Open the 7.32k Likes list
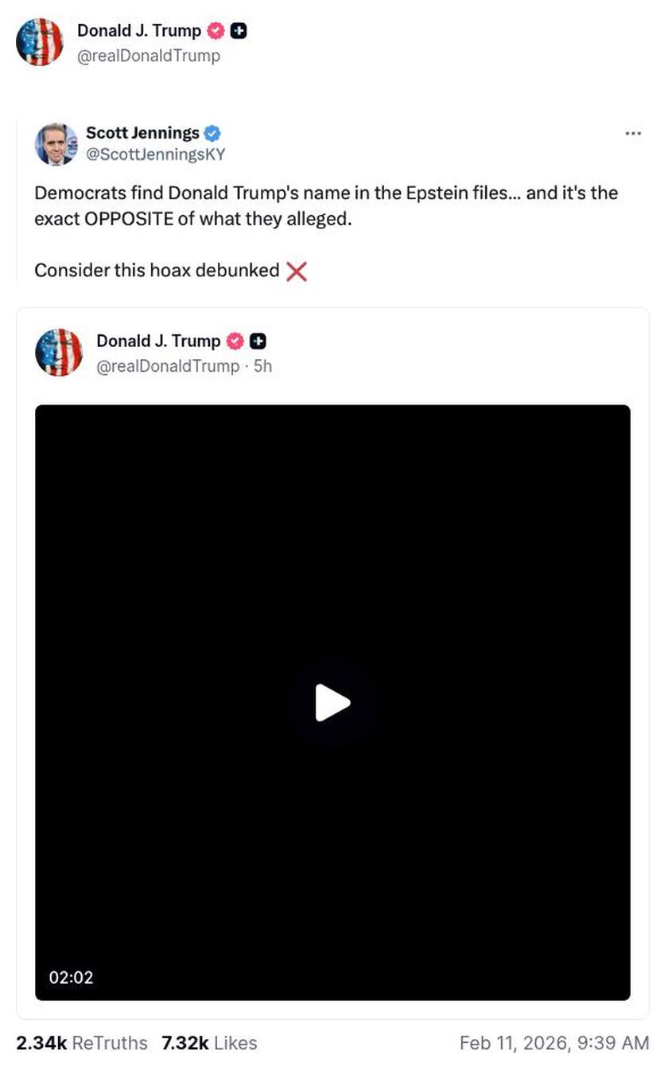Viewport: 668px width, 1070px height. tap(208, 1043)
